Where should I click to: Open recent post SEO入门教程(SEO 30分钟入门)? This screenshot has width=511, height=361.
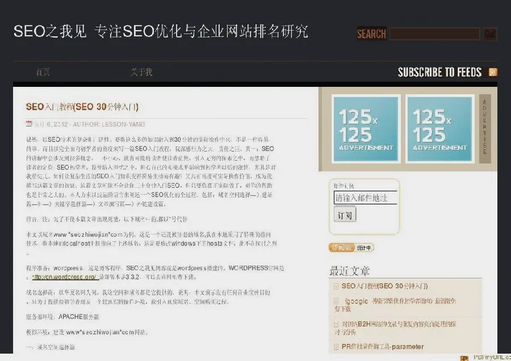[384, 286]
